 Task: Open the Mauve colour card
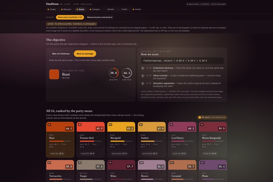point(152,171)
